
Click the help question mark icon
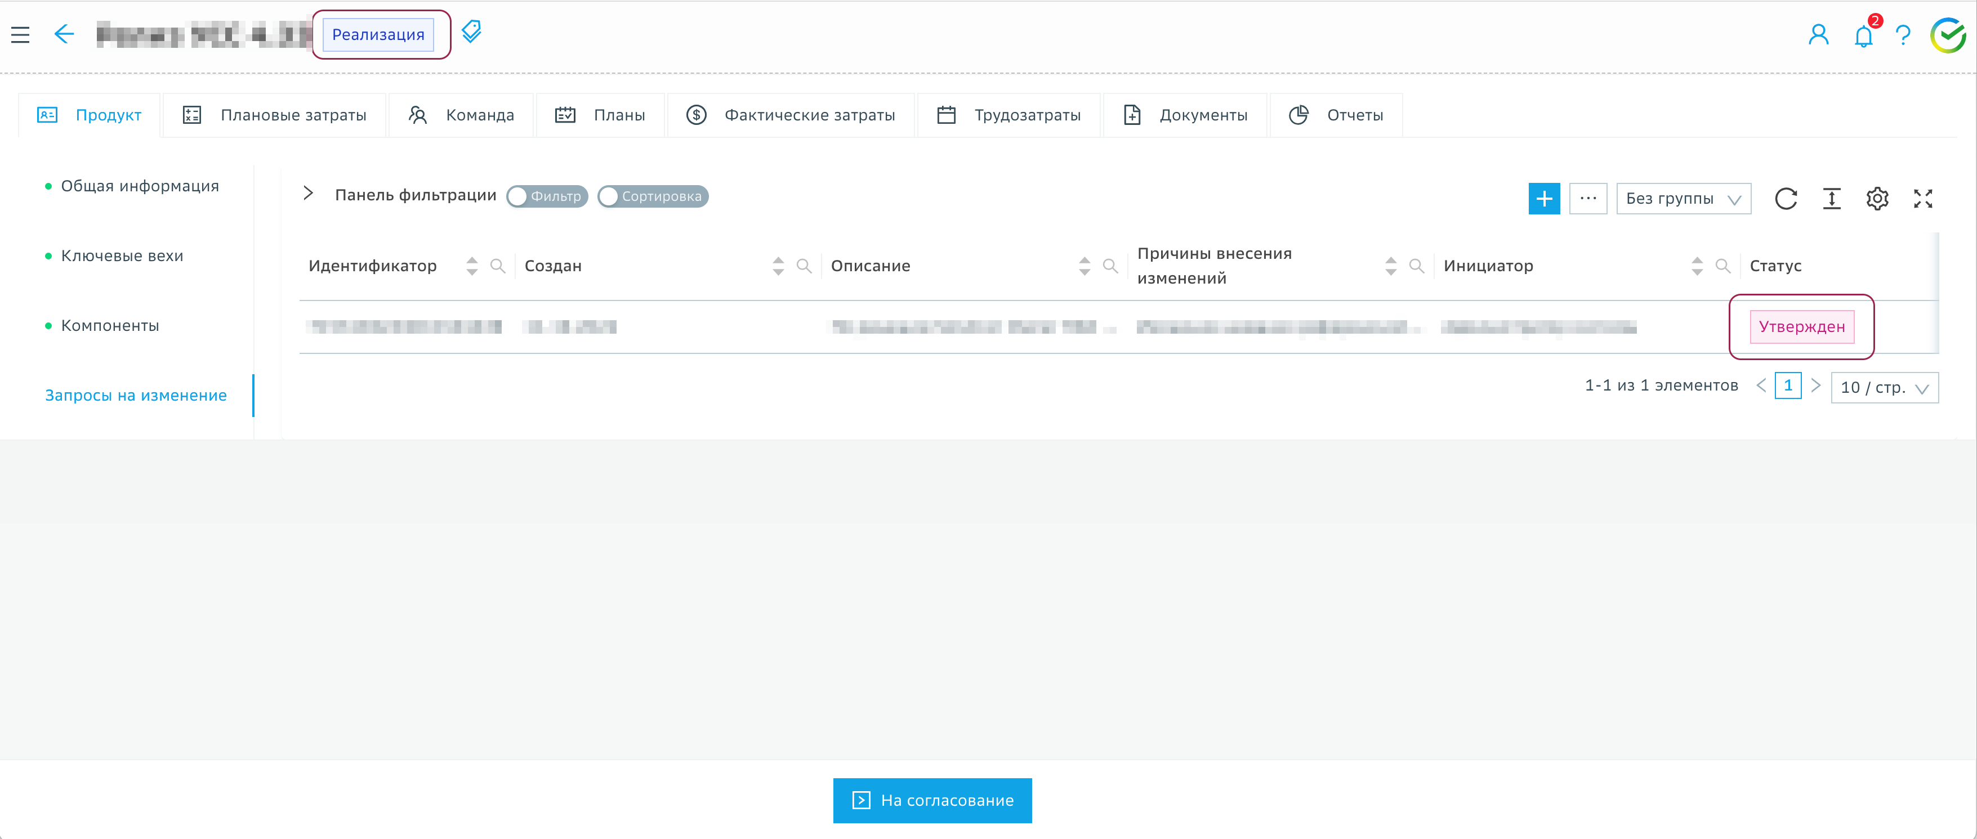[1903, 35]
